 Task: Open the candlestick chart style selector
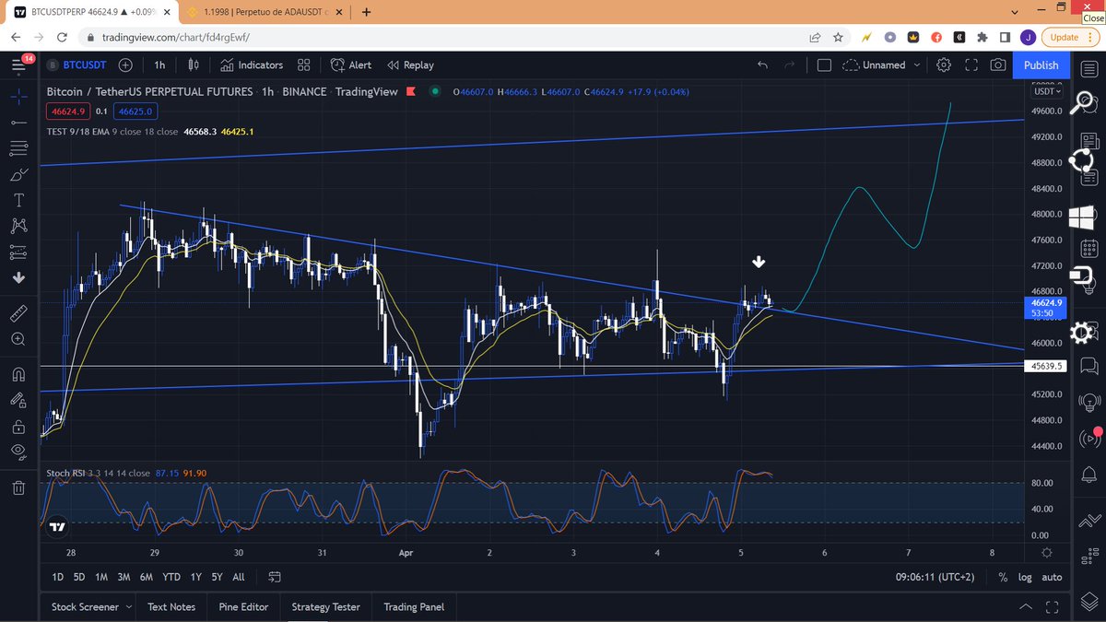point(194,65)
